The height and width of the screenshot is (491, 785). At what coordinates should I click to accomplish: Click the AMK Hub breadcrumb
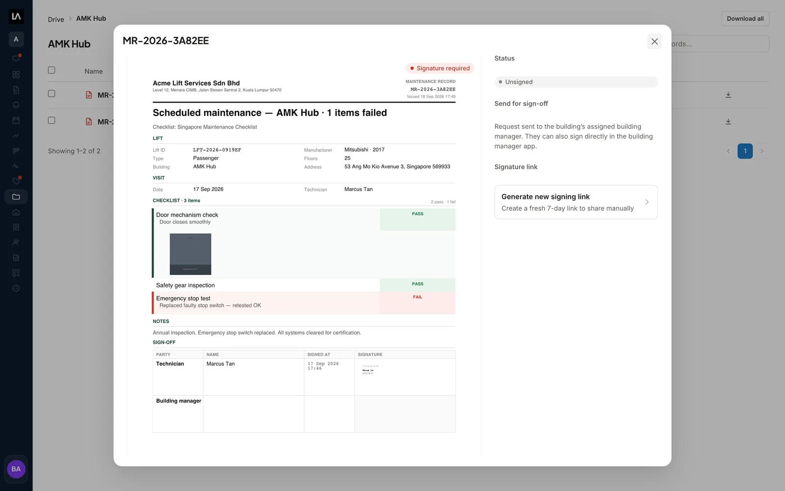click(91, 19)
